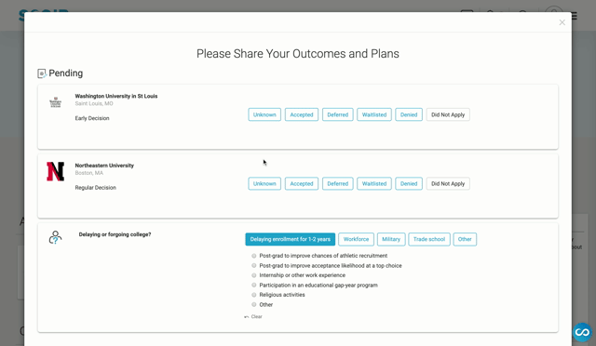596x346 pixels.
Task: Select Did Not Apply for Northeastern University
Action: click(448, 184)
